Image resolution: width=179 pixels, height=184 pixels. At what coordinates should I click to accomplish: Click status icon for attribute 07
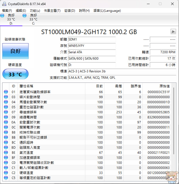click(6, 112)
